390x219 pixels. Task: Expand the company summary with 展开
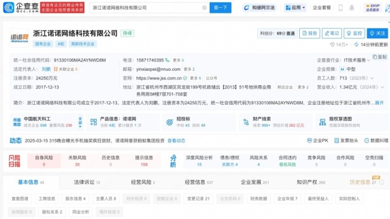click(x=379, y=103)
